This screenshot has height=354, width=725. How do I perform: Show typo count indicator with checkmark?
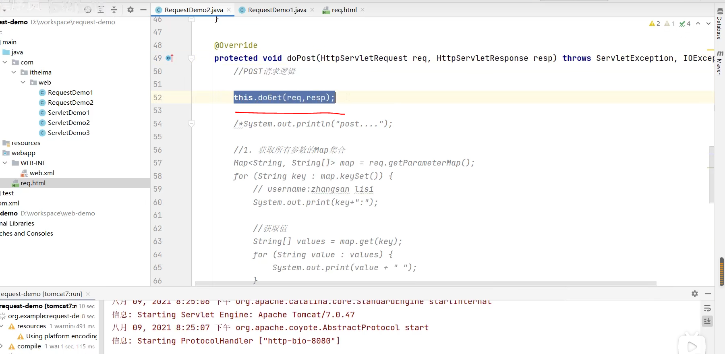685,23
